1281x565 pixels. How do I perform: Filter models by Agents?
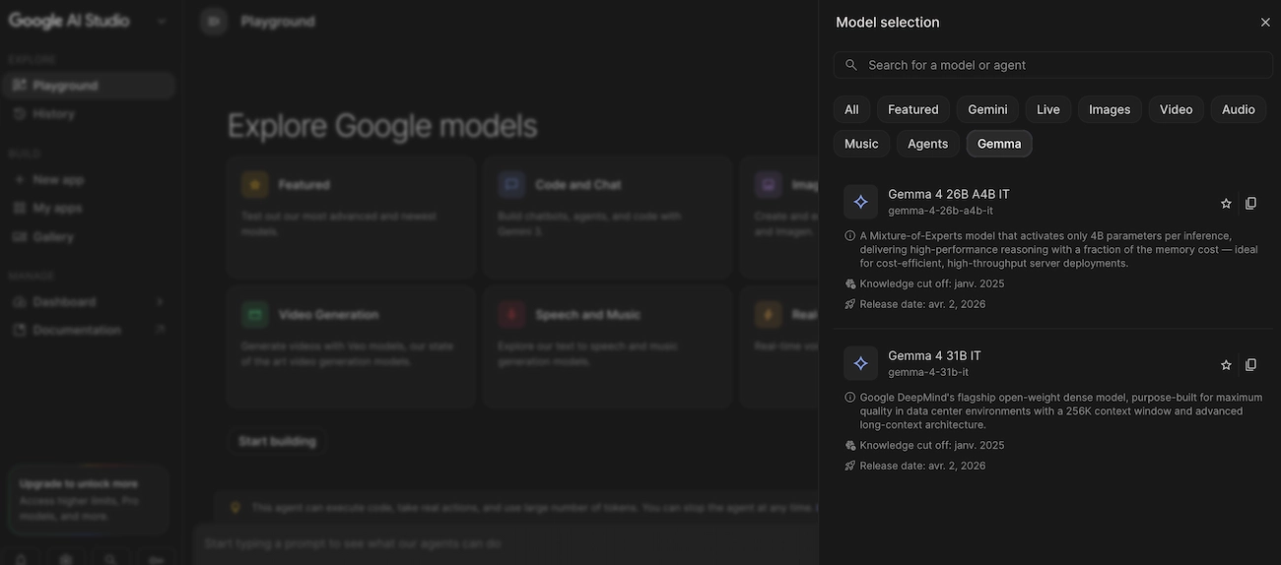[x=928, y=144]
